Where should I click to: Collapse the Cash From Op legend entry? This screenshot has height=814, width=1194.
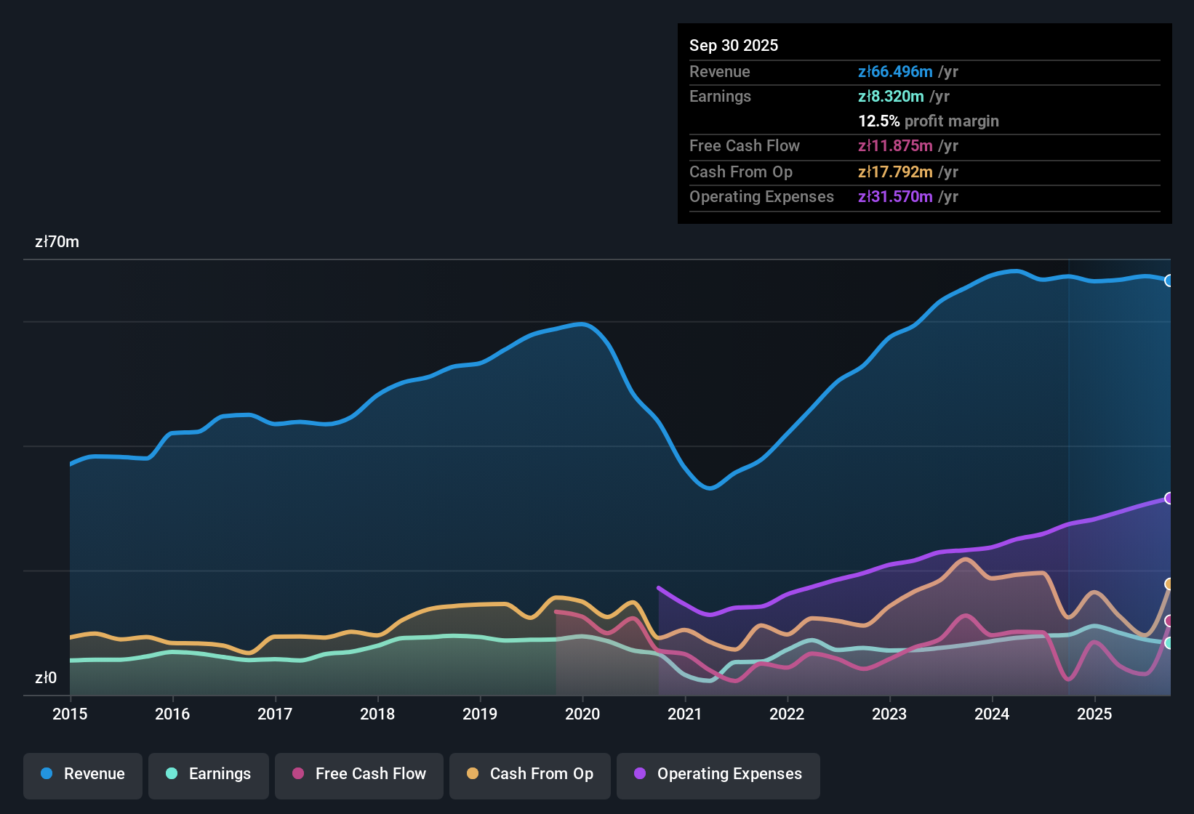coord(529,774)
